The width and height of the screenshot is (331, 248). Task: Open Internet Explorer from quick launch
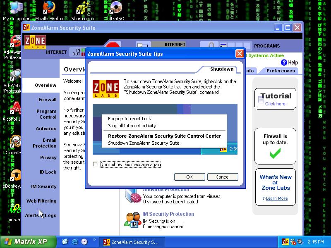click(74, 242)
